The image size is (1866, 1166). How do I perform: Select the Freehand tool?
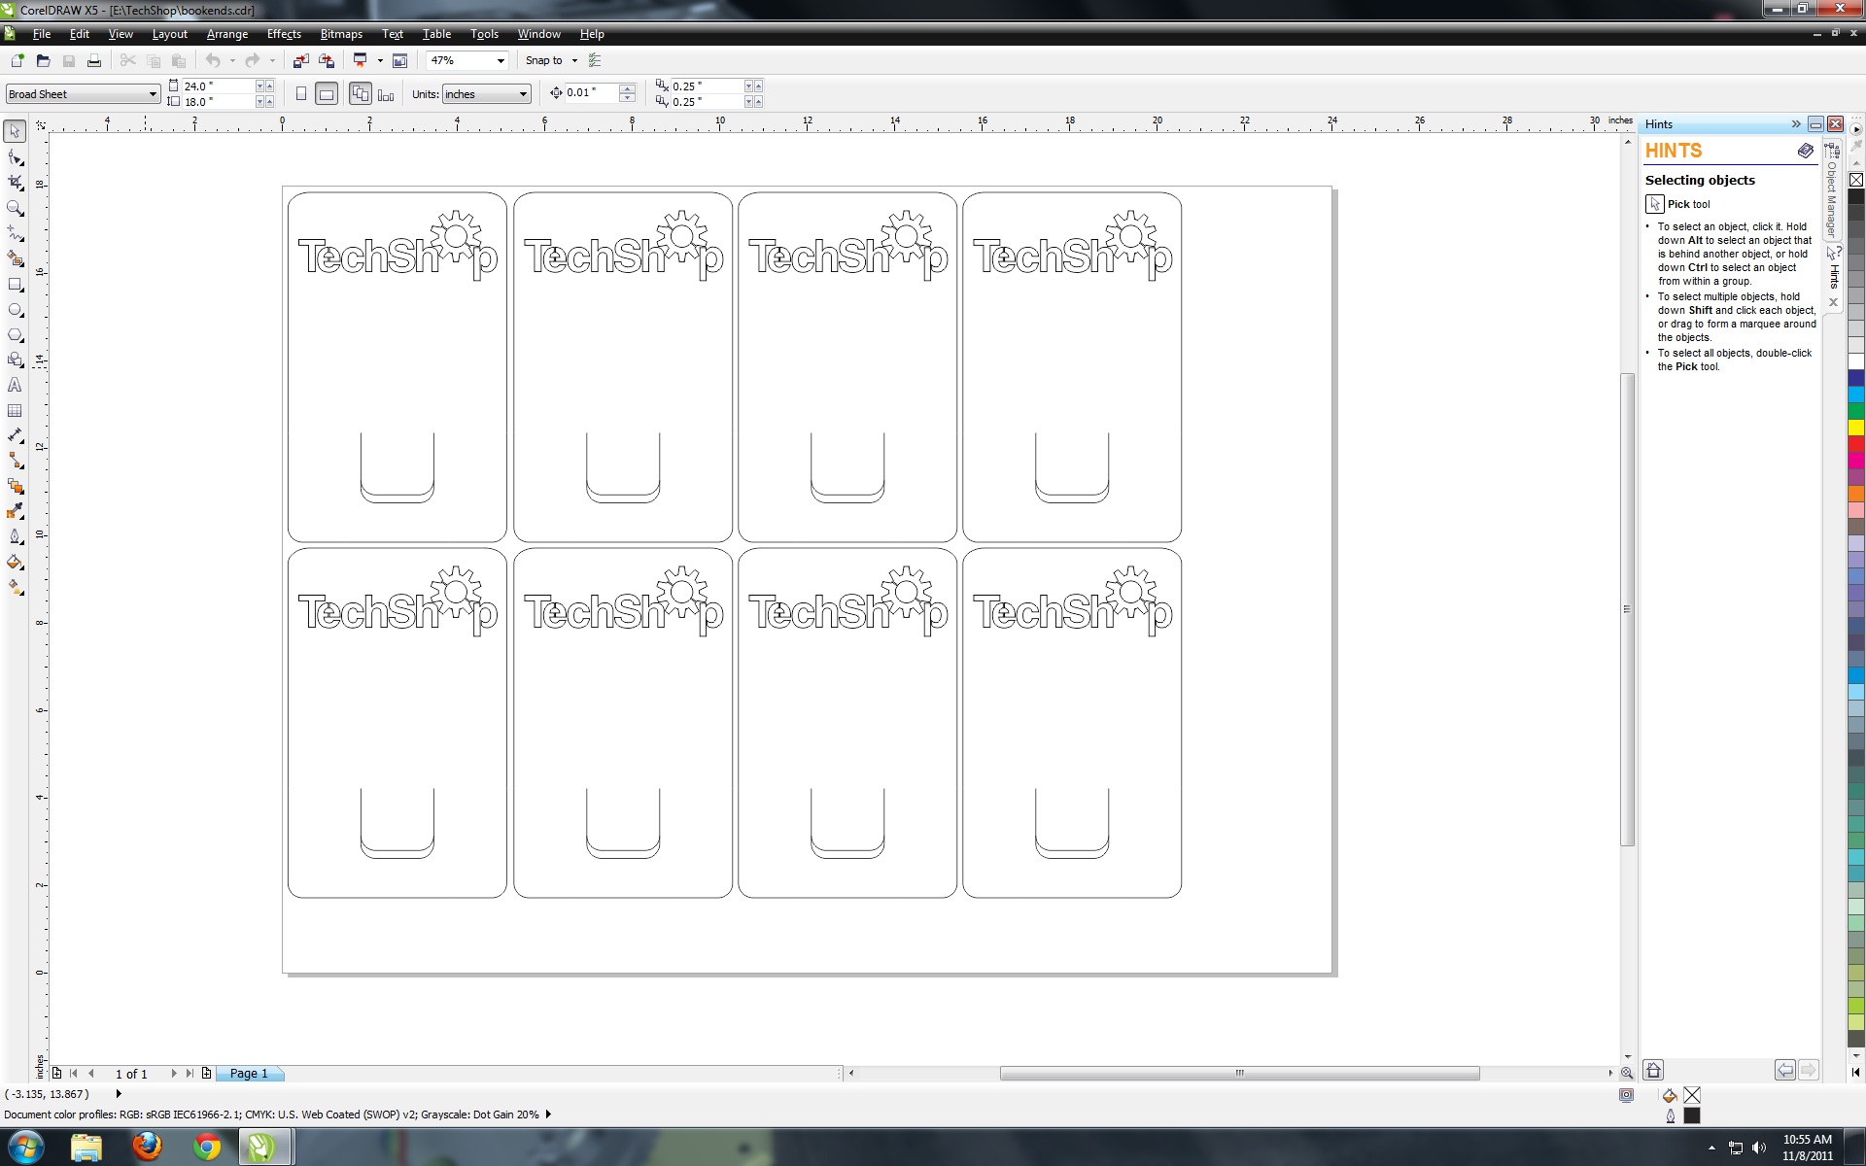(x=15, y=233)
